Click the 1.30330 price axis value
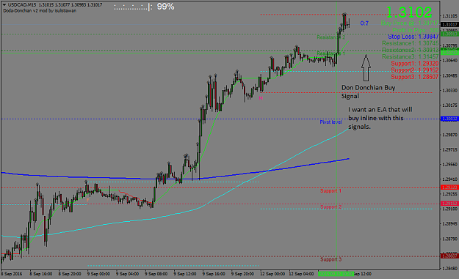 [450, 91]
